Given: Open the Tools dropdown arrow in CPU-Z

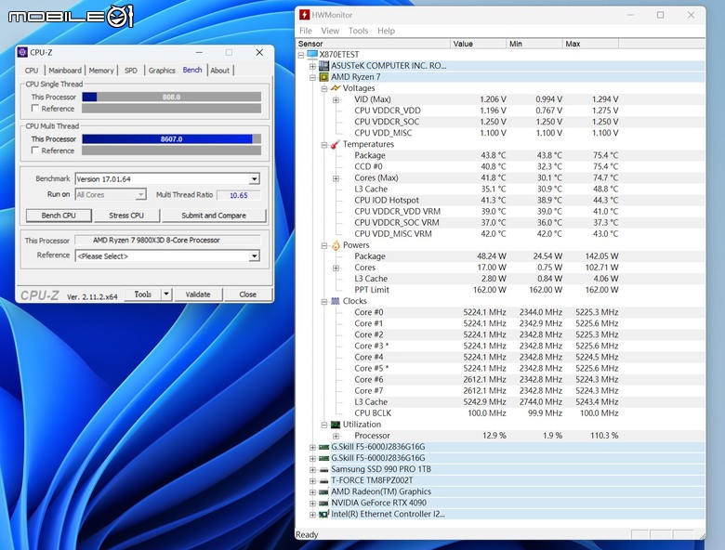Looking at the screenshot, I should click(166, 294).
